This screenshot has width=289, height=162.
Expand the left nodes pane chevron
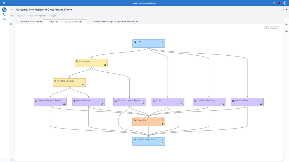pyautogui.click(x=11, y=160)
